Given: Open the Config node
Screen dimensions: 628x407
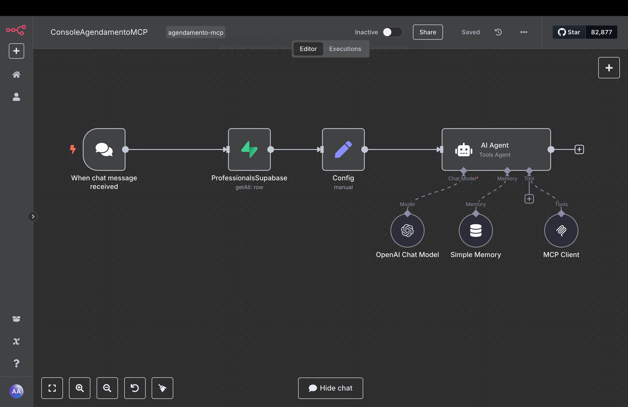Looking at the screenshot, I should [x=343, y=149].
